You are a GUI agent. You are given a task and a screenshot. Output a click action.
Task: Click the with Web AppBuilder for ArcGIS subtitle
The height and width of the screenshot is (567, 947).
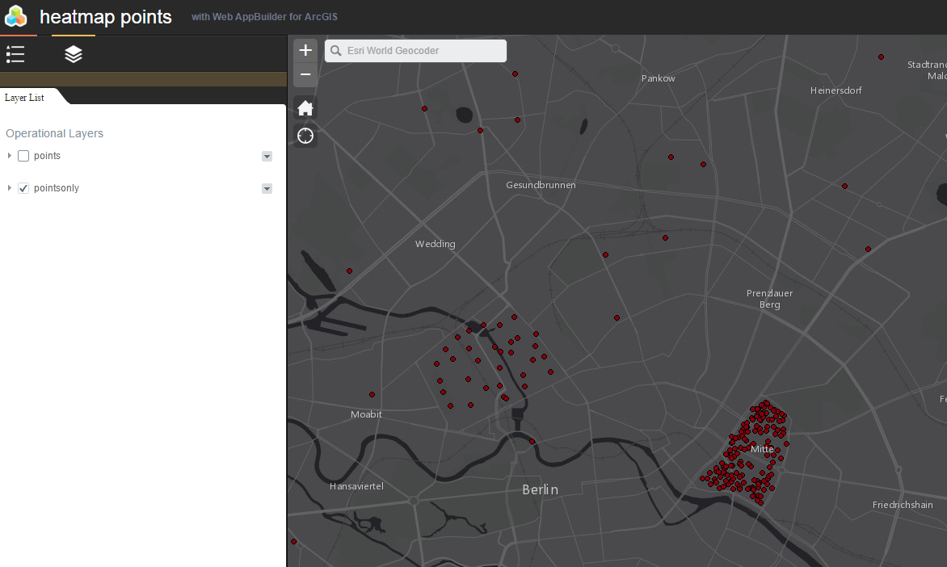point(264,17)
